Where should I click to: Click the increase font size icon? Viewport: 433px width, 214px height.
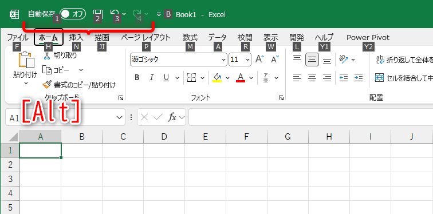[x=259, y=59]
